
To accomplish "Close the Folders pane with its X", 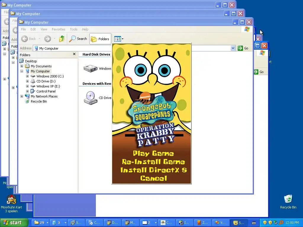I will tap(74, 54).
